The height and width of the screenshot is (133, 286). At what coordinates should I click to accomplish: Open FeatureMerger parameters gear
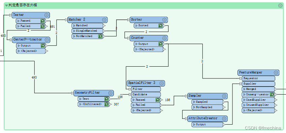tap(276, 73)
